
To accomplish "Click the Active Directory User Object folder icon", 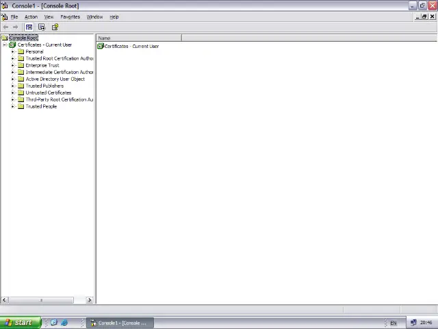I will pyautogui.click(x=21, y=79).
